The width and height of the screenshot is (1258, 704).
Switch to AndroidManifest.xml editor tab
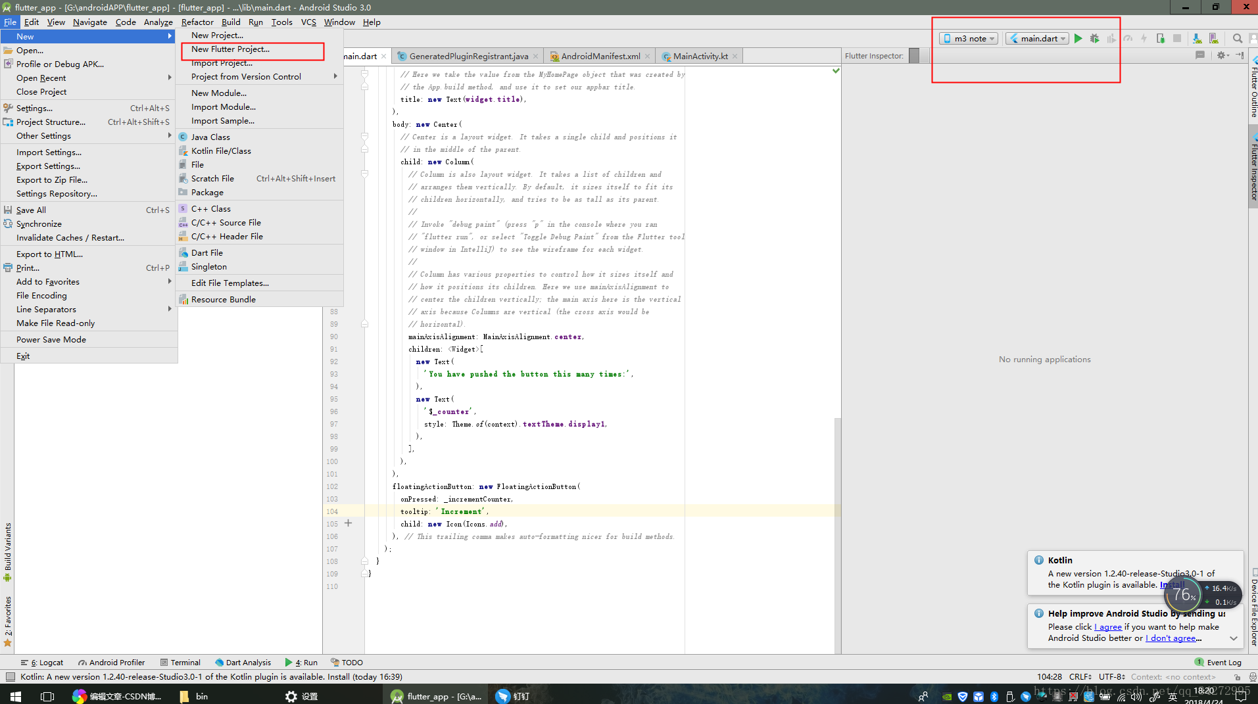point(600,57)
